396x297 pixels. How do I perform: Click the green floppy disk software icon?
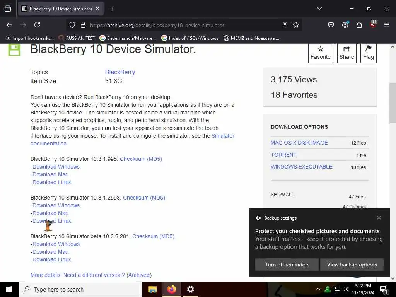pos(14,50)
